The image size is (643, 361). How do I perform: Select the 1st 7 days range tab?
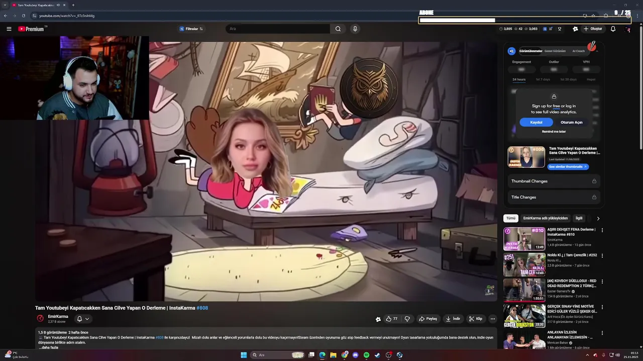point(543,80)
